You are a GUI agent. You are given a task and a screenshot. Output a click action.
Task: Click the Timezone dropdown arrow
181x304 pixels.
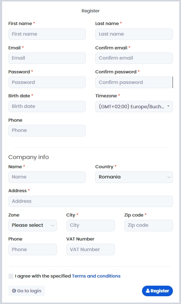[168, 106]
